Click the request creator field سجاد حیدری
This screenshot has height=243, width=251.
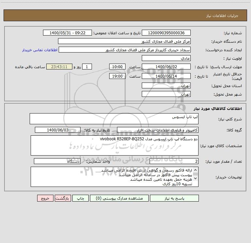coord(125,50)
